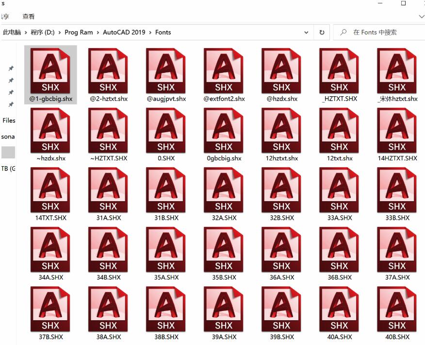Expand subfolders after Prog Ram breadcrumb
Viewport: 425px width, 345px height.
click(x=98, y=33)
